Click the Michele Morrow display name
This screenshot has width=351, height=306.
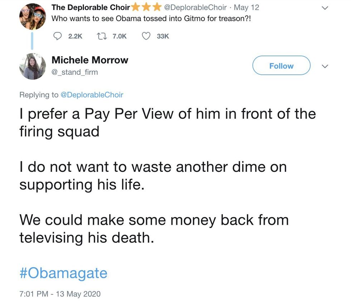pyautogui.click(x=90, y=60)
